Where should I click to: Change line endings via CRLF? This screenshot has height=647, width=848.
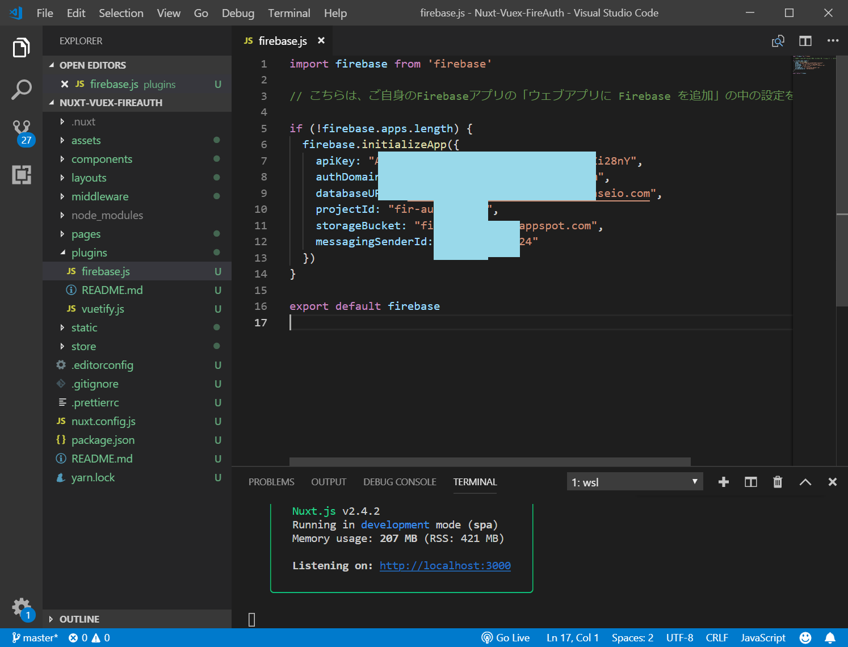tap(717, 638)
